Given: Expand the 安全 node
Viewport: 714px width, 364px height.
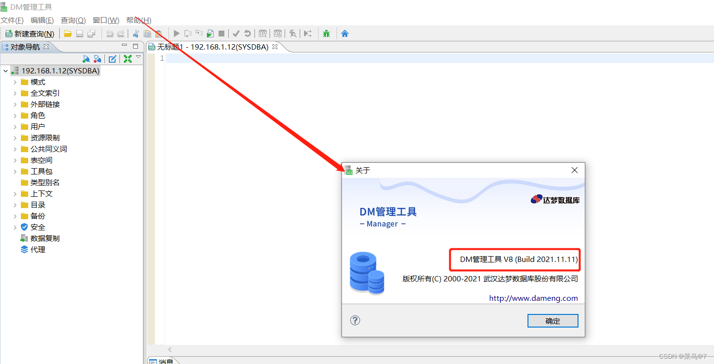Looking at the screenshot, I should click(x=15, y=227).
